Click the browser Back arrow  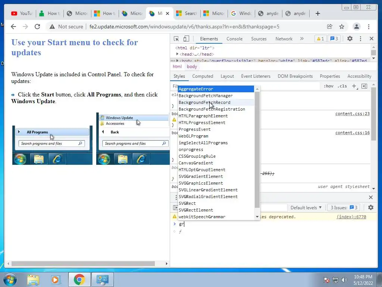(13, 27)
